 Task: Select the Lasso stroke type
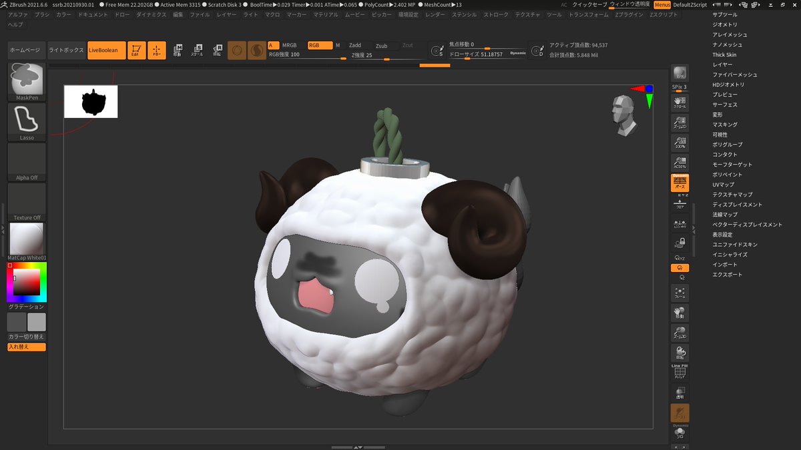click(x=27, y=122)
